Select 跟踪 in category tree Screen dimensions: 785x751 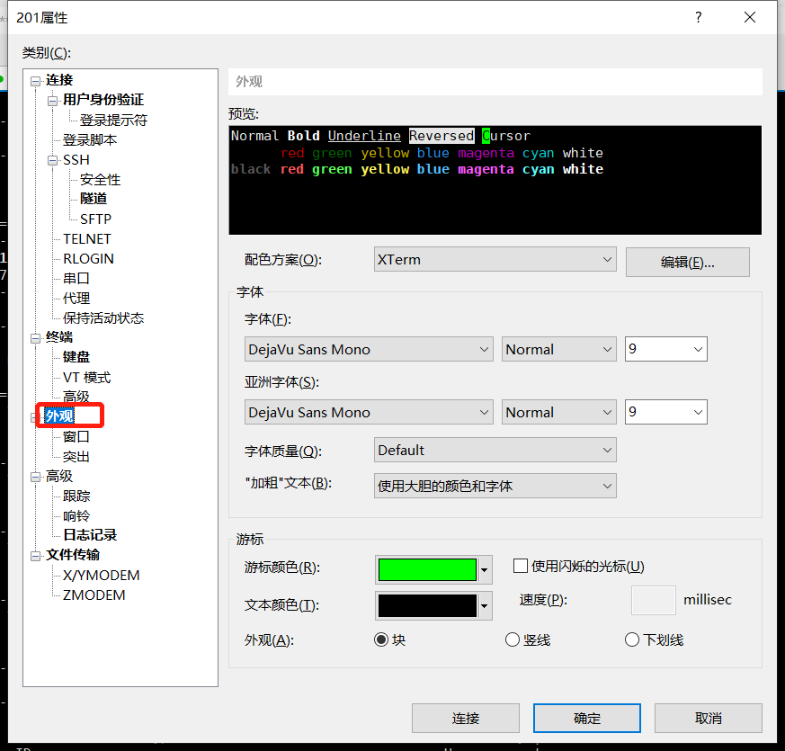(76, 496)
